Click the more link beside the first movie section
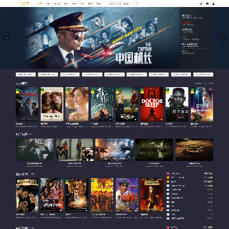The height and width of the screenshot is (229, 229). click(x=210, y=83)
